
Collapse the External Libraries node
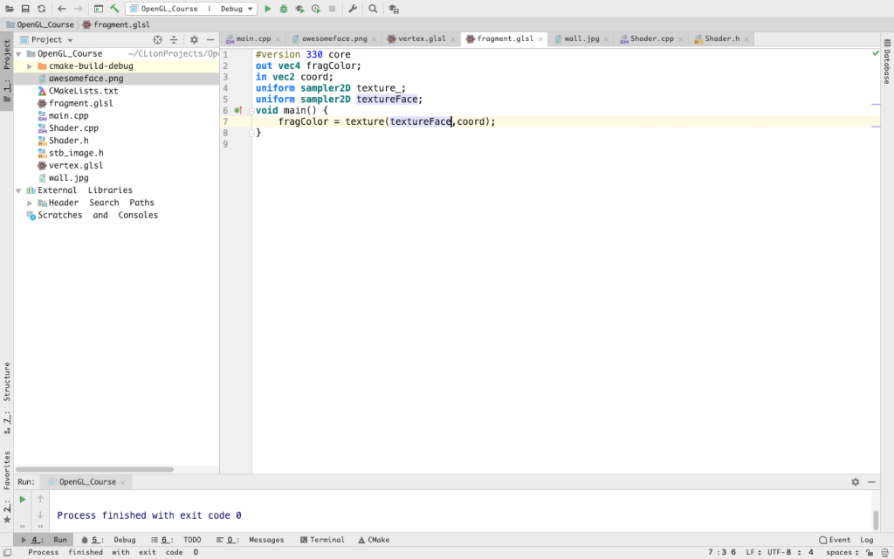pyautogui.click(x=18, y=190)
